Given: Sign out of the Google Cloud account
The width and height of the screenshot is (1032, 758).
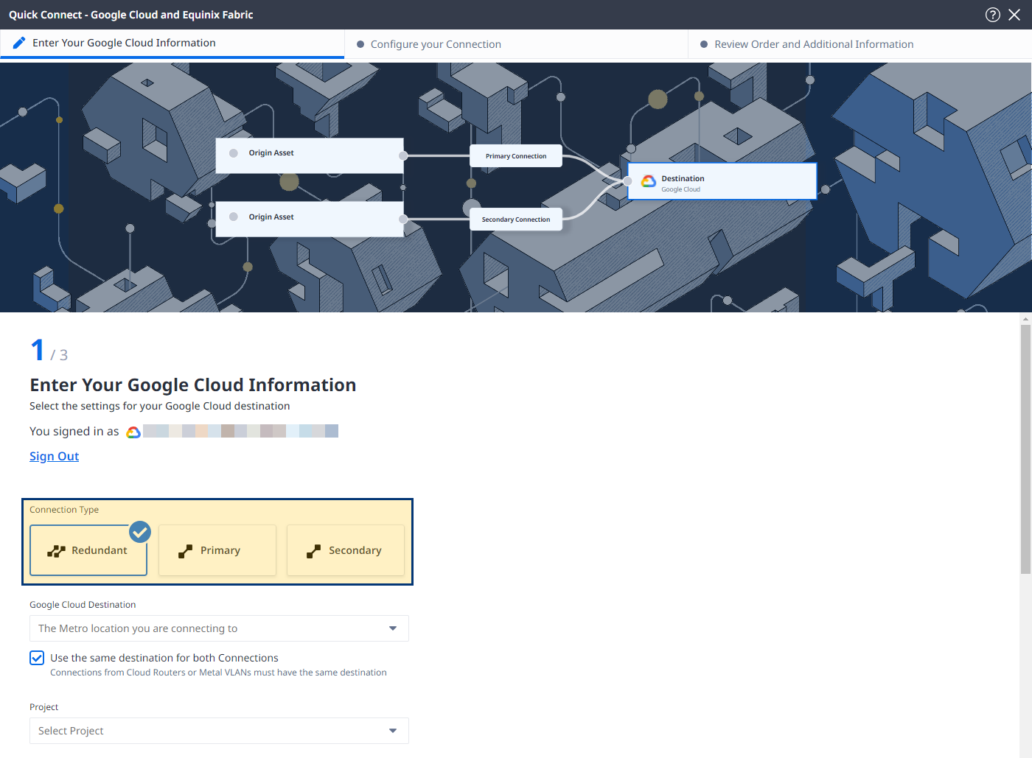Looking at the screenshot, I should [54, 456].
